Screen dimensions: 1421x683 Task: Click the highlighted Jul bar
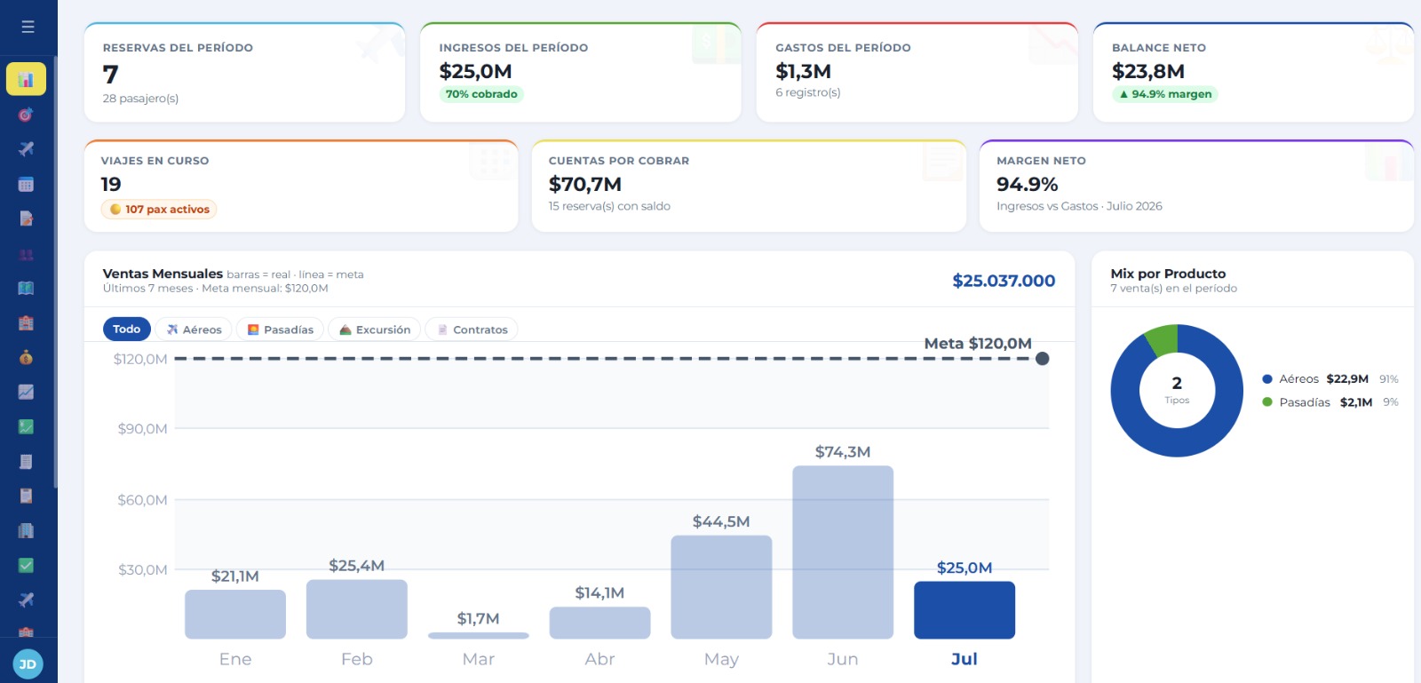click(965, 610)
